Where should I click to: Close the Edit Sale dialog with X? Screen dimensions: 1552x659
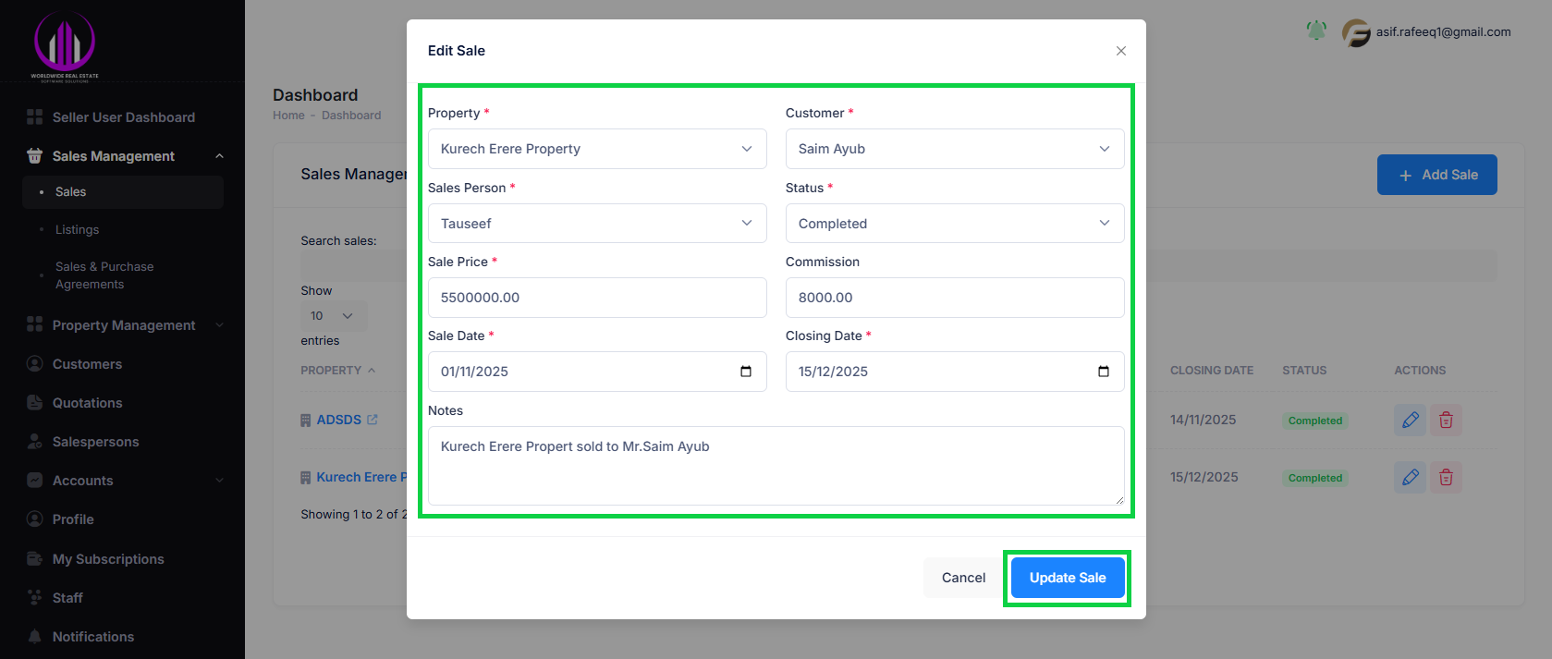coord(1120,51)
